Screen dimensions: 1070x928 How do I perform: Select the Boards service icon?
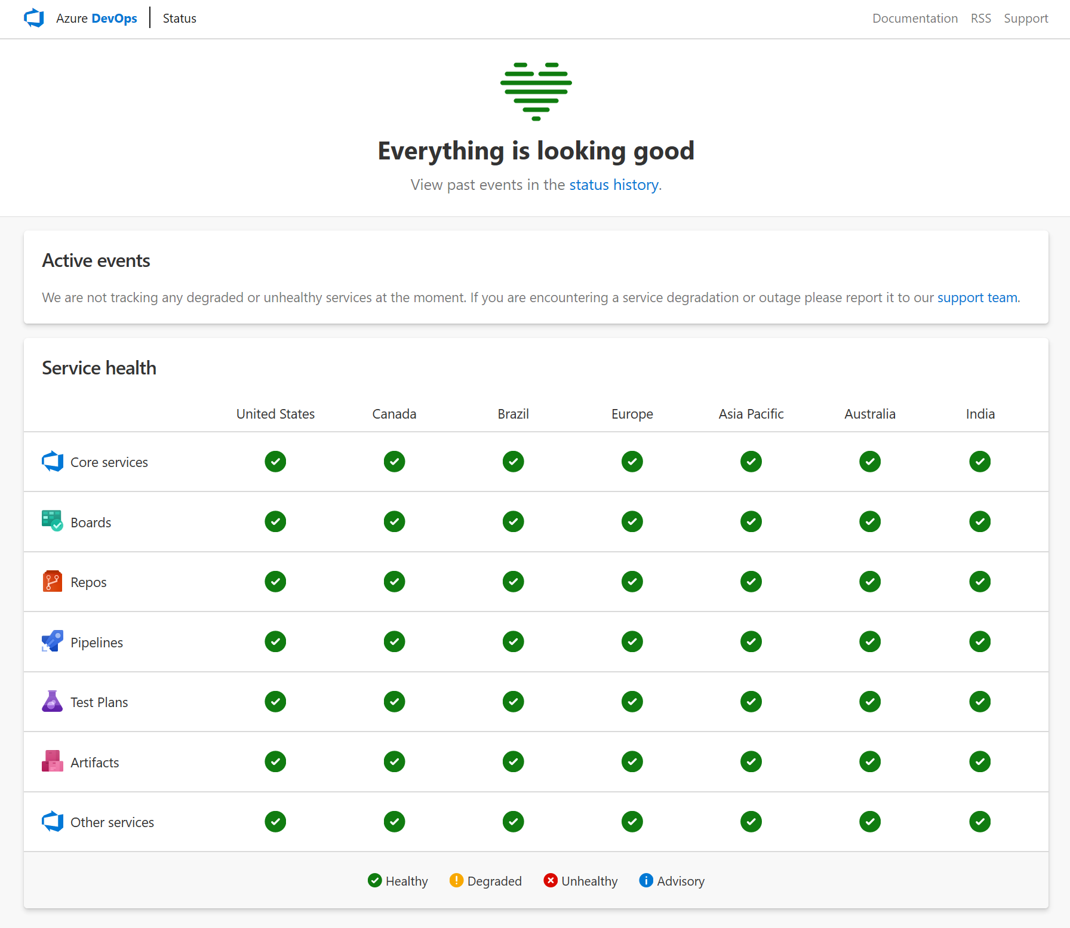coord(52,521)
